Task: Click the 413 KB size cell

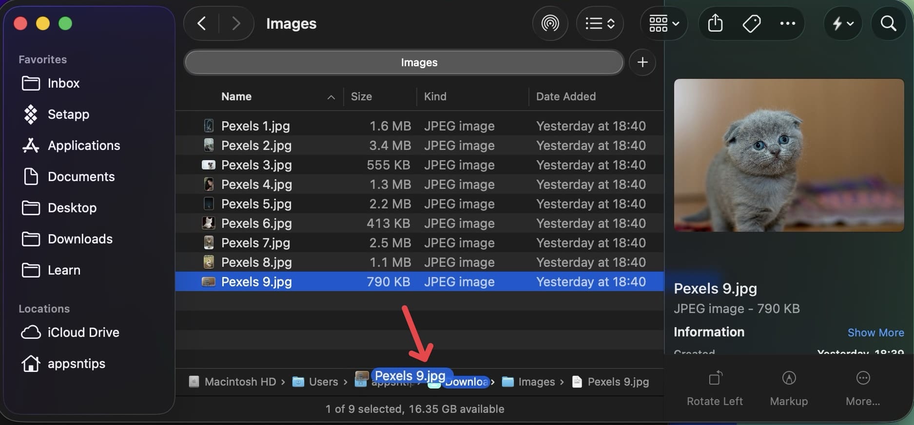Action: tap(388, 223)
